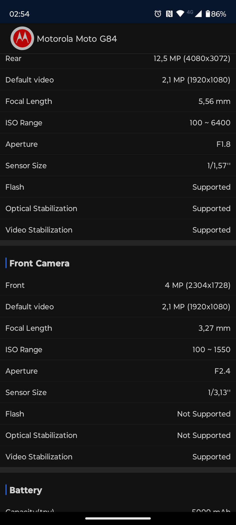Select the Front 4 MP resolution row
The height and width of the screenshot is (525, 236).
[118, 285]
